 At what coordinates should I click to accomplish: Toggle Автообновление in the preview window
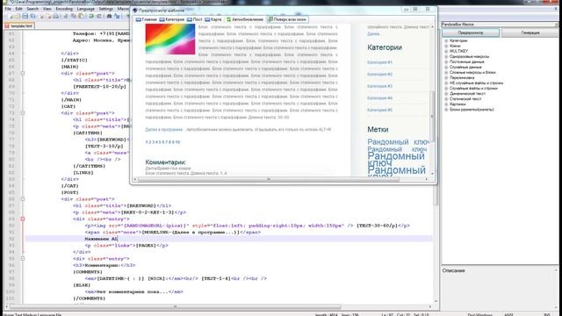245,19
